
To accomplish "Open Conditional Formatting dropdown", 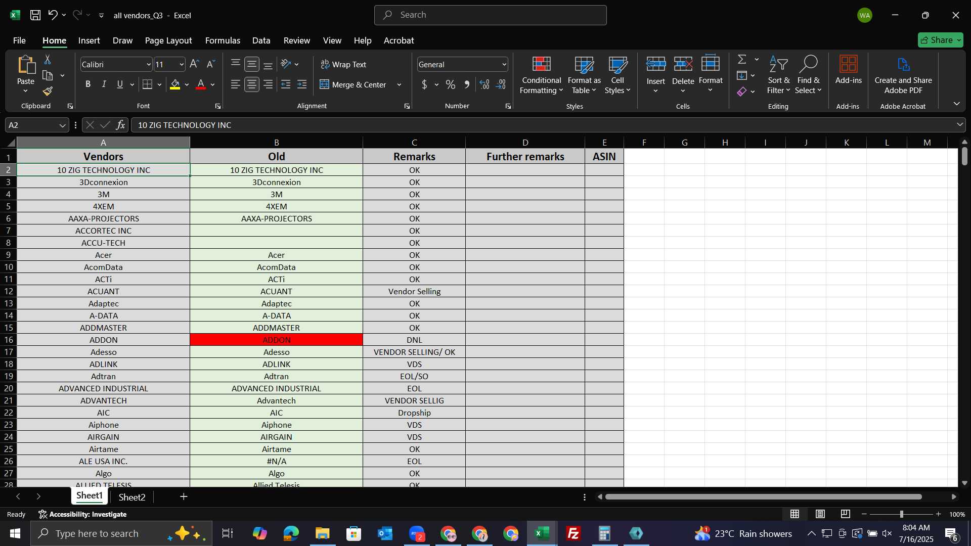I will pos(541,75).
